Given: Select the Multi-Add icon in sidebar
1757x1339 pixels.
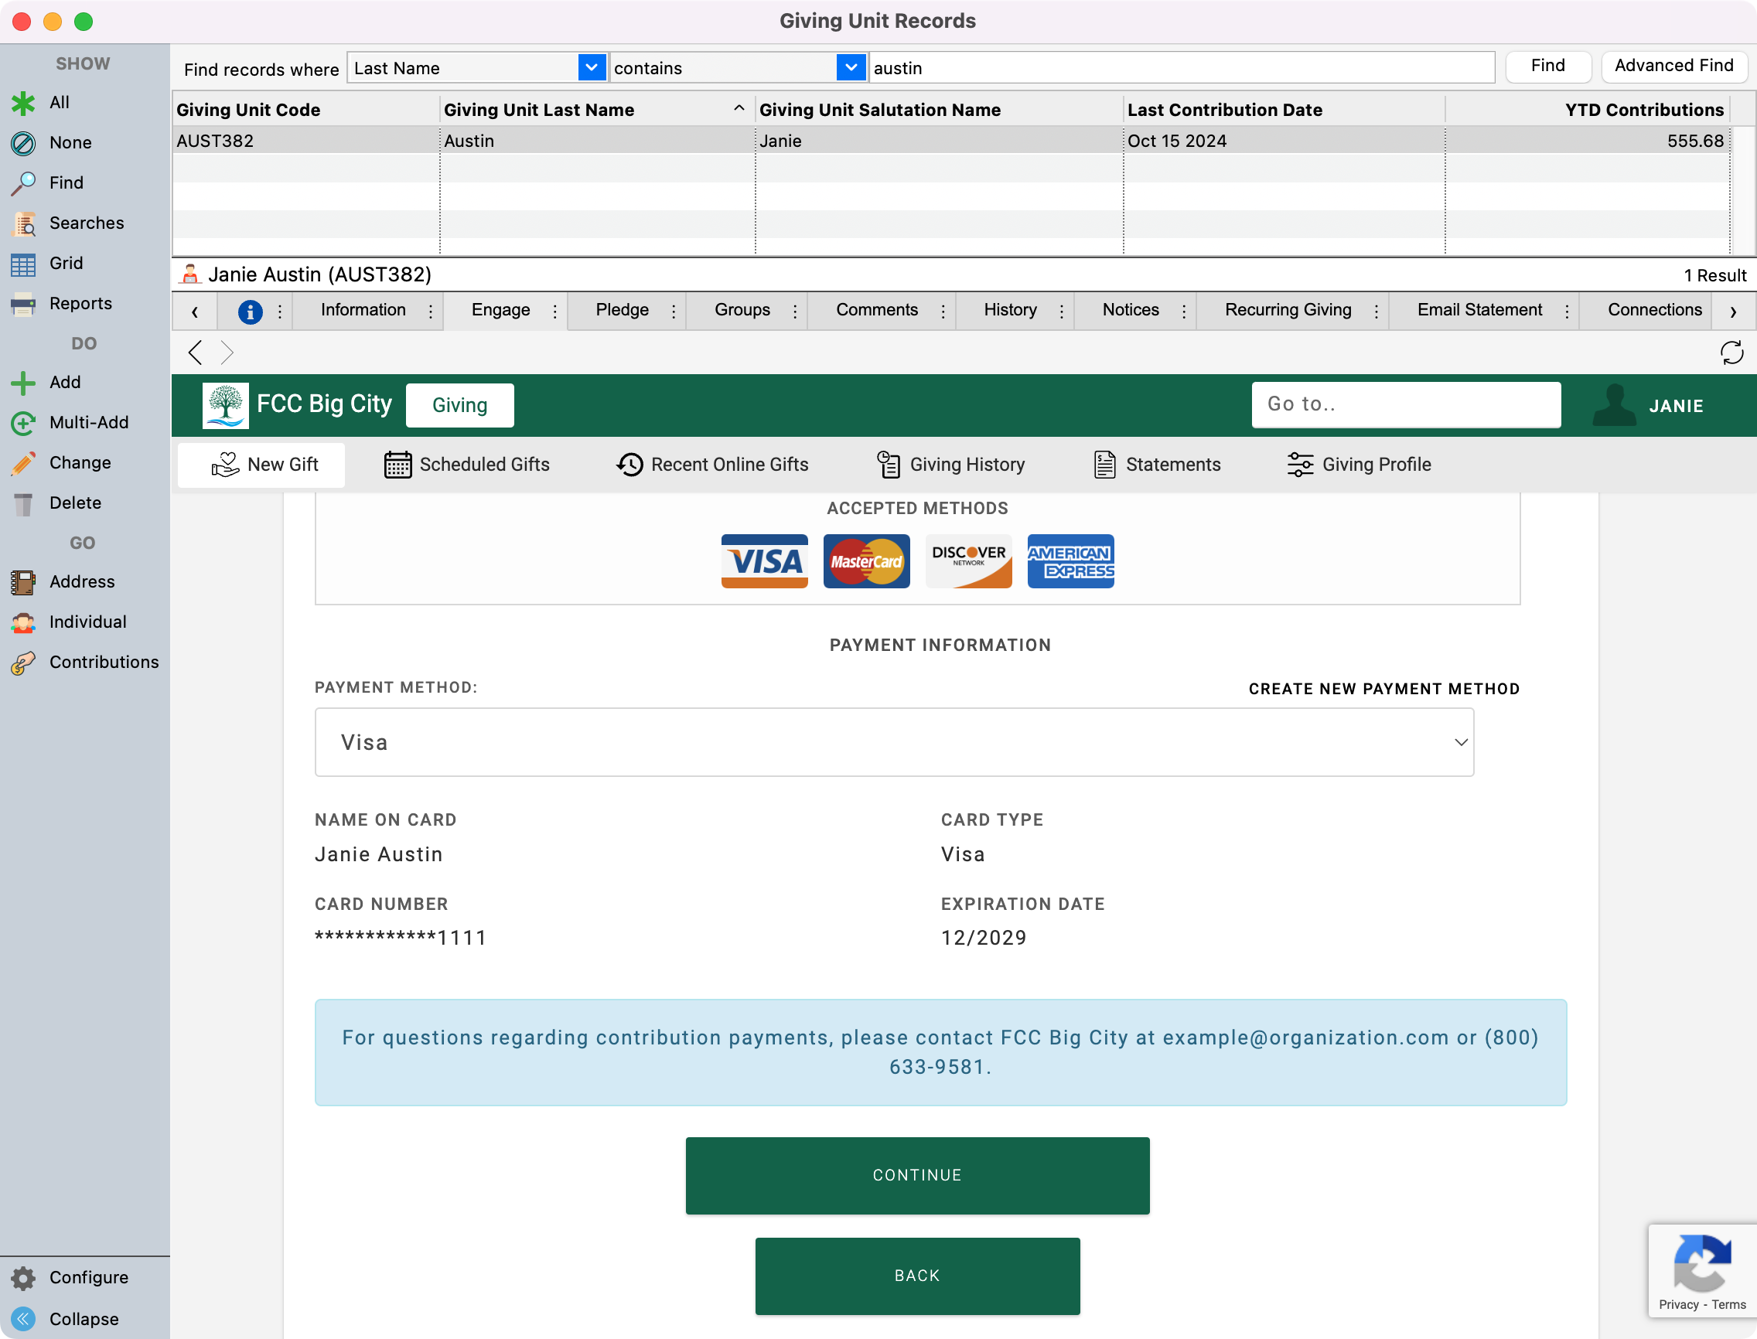Looking at the screenshot, I should [23, 423].
